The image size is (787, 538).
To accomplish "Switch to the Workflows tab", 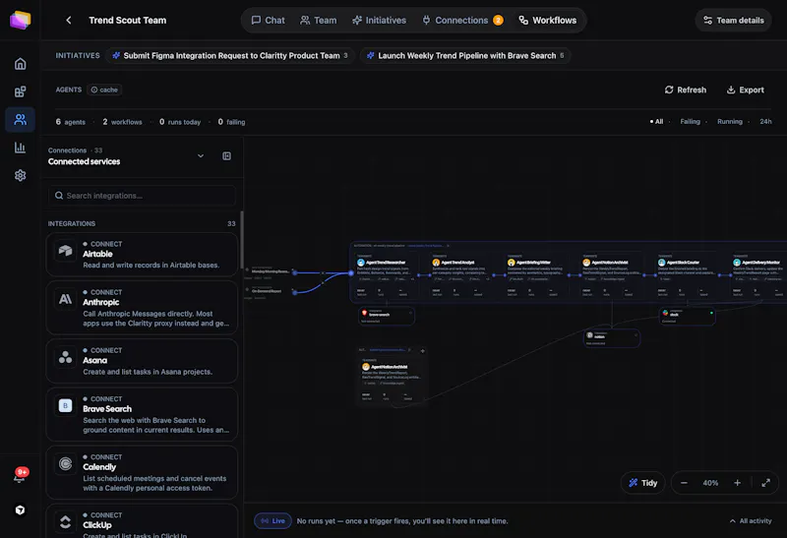I will [548, 20].
